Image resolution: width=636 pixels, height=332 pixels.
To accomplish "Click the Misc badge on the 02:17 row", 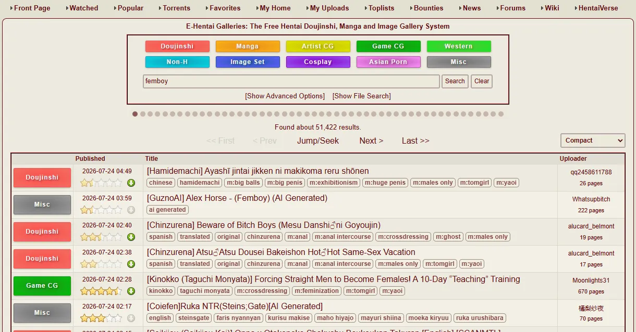I will pos(42,313).
